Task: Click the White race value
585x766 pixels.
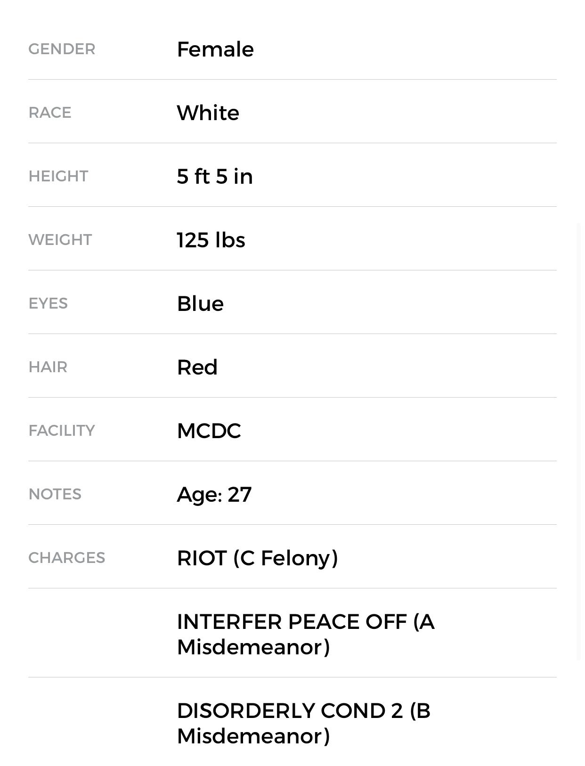Action: tap(208, 113)
